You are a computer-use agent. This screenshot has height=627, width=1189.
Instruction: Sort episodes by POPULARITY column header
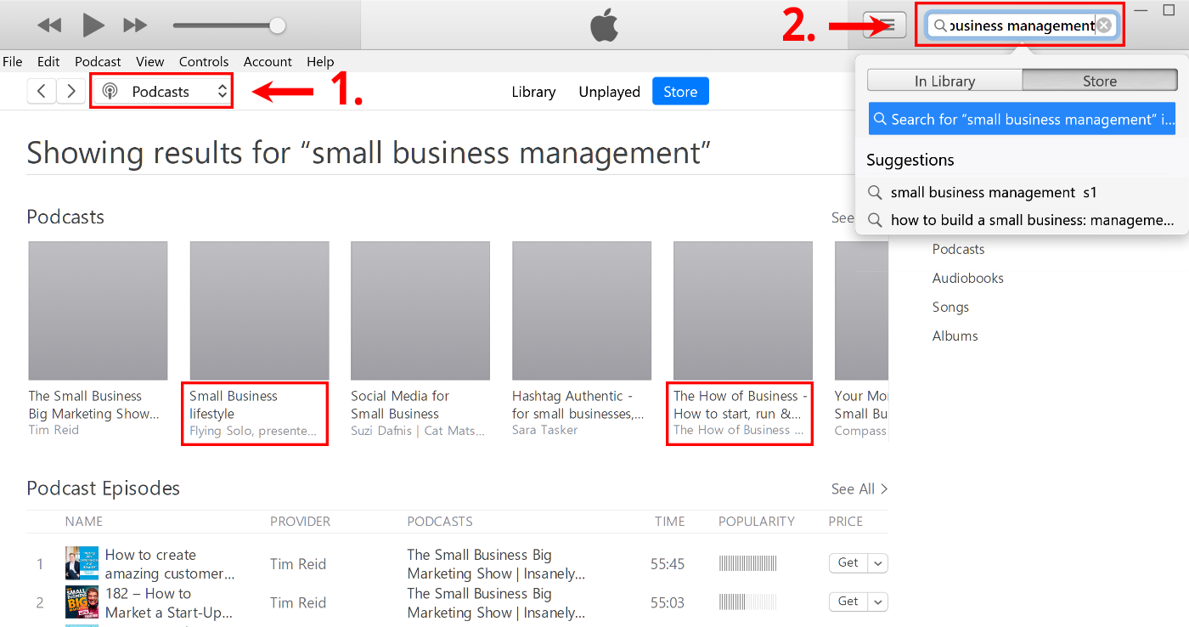(757, 521)
